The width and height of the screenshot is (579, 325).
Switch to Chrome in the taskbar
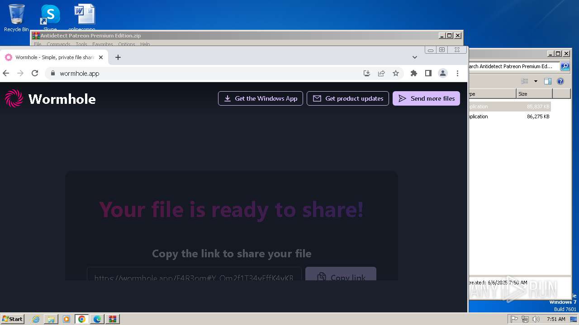(82, 319)
